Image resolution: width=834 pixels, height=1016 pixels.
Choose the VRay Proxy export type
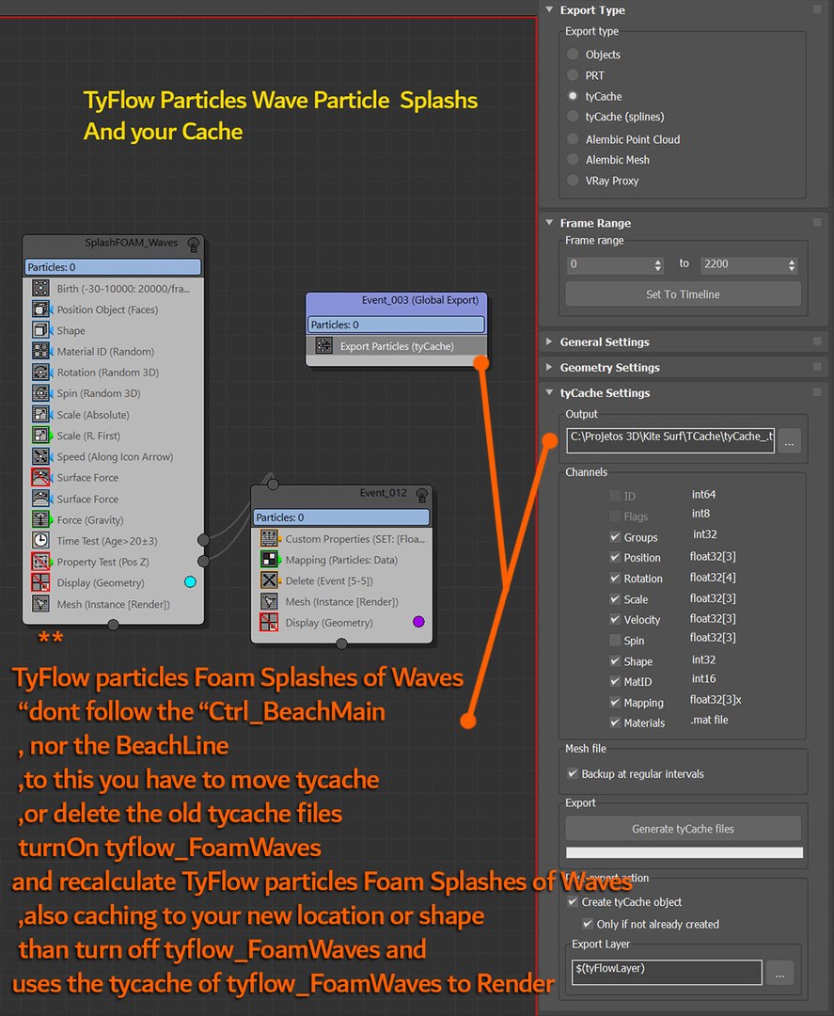coord(573,180)
